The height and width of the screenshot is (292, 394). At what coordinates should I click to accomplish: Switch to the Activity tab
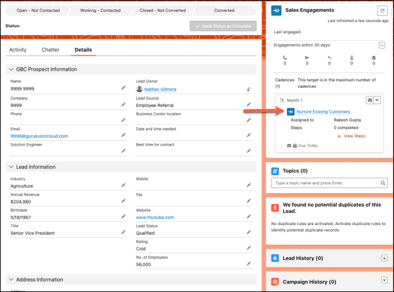tap(18, 49)
